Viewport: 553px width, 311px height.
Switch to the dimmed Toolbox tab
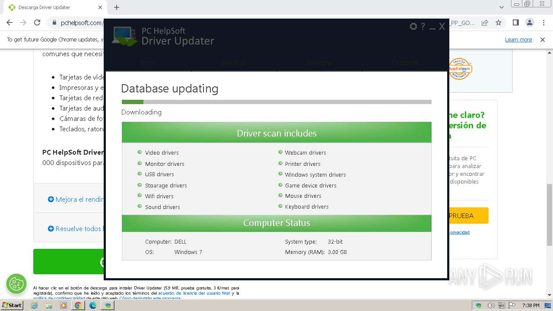[x=404, y=63]
